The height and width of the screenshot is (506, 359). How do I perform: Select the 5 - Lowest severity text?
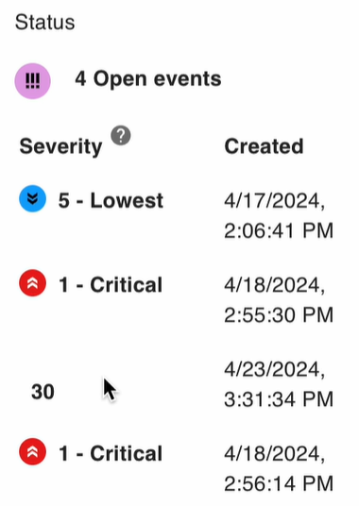pos(111,200)
